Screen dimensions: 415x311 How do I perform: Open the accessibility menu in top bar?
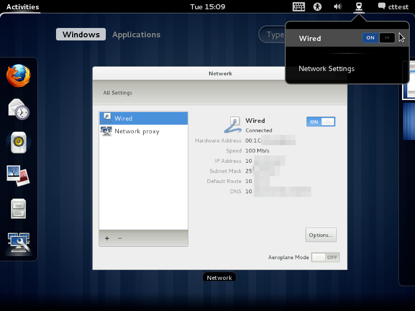coord(317,7)
